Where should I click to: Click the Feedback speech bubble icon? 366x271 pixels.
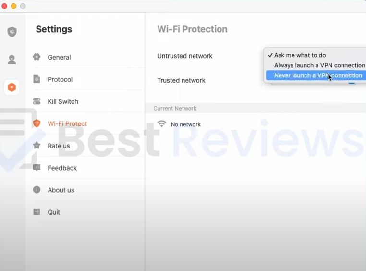click(37, 168)
